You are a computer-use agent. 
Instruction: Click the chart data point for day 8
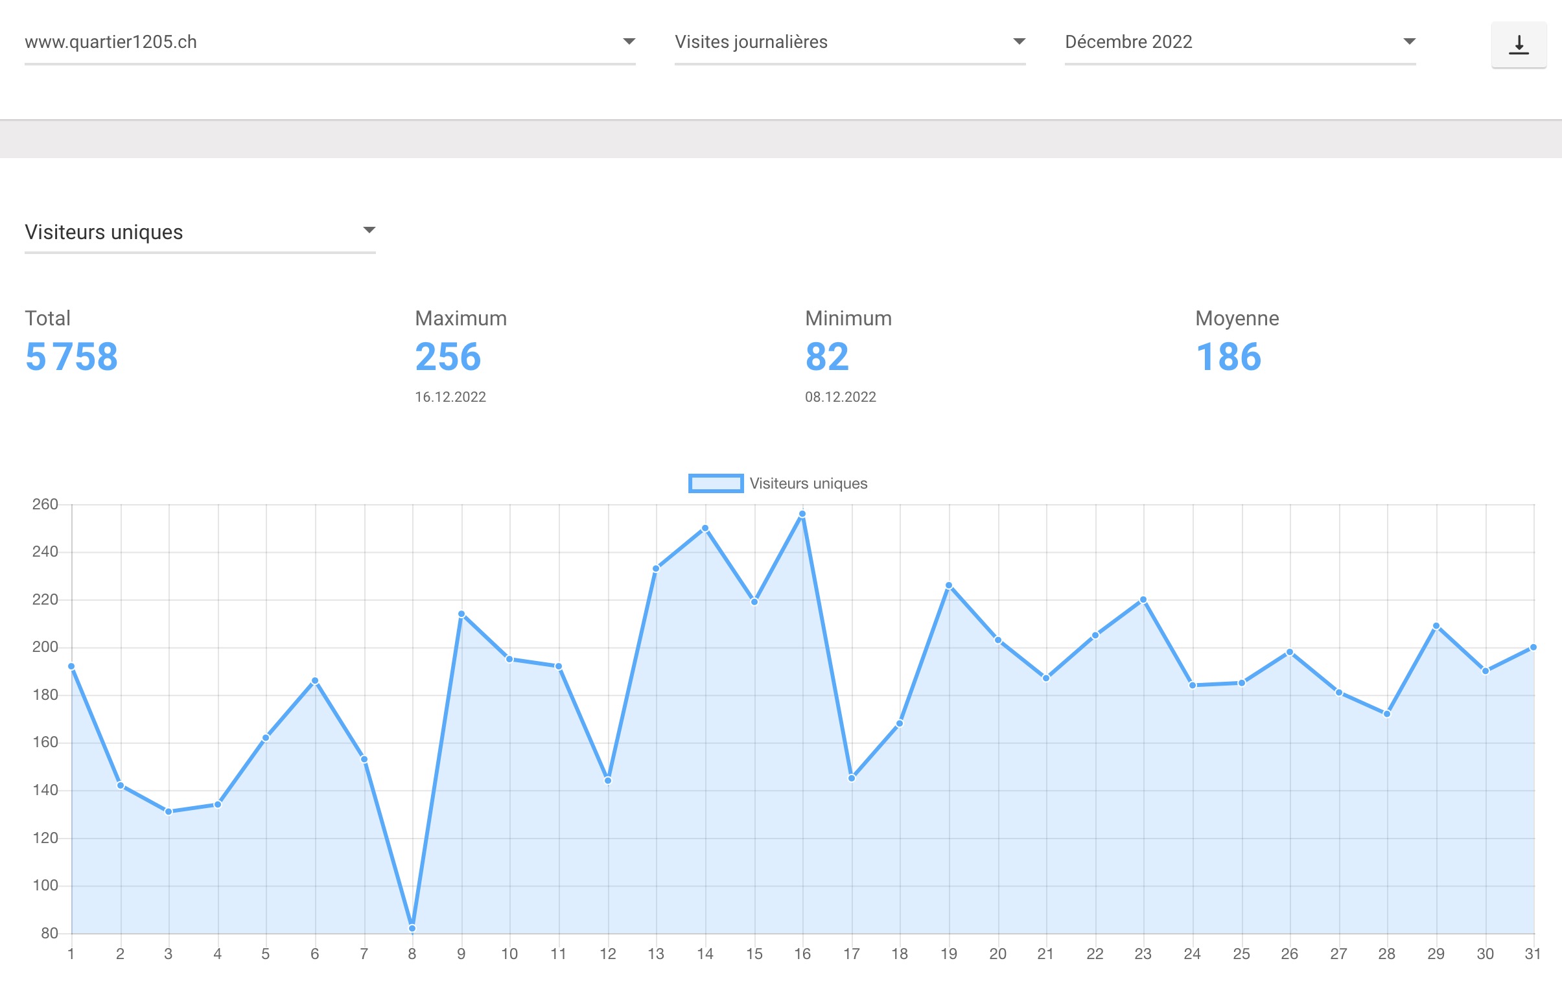point(412,929)
